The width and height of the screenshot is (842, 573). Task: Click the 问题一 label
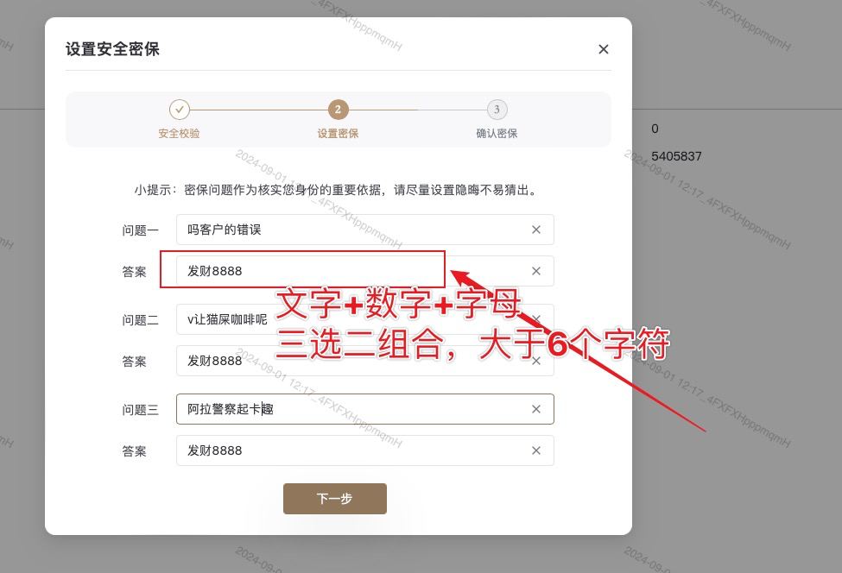140,230
